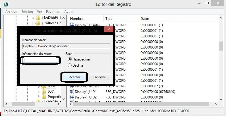Click the registry path in status bar
226x116 pixels.
point(97,111)
